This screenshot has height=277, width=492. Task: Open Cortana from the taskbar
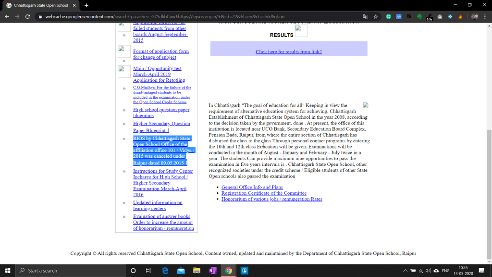click(x=133, y=270)
